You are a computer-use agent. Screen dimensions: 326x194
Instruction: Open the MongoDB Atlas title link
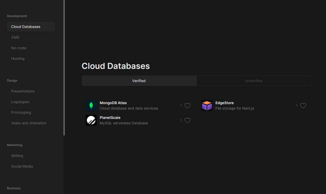[x=113, y=103]
